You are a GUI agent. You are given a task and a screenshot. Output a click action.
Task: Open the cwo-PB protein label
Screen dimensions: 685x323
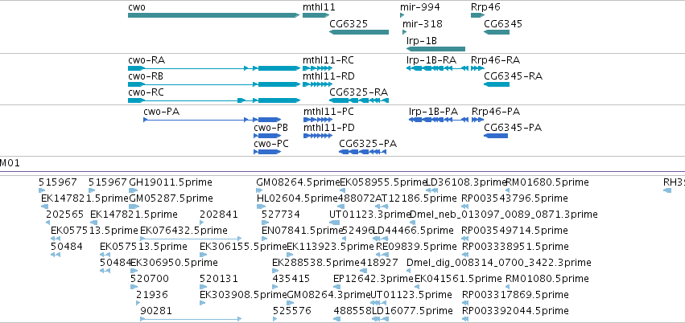[270, 128]
